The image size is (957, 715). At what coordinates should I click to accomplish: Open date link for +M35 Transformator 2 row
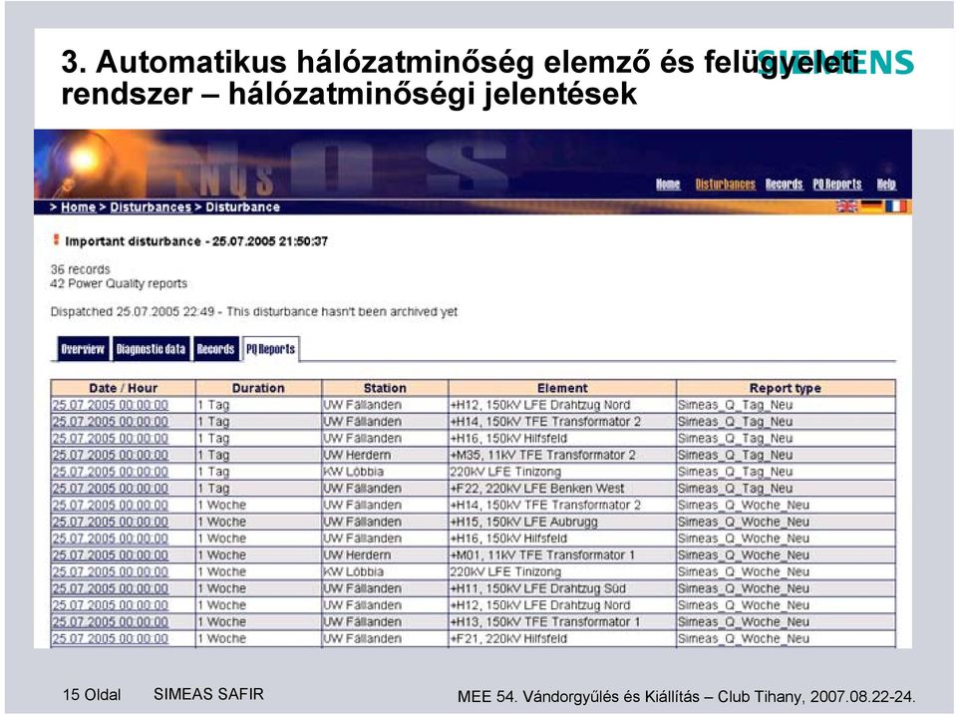pos(110,455)
